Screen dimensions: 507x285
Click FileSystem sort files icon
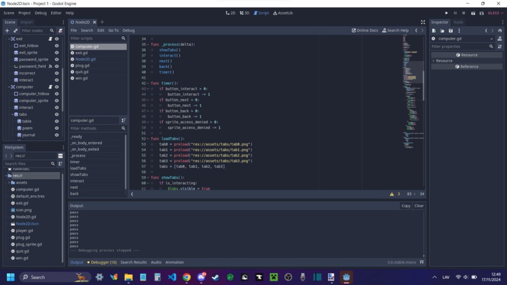click(x=60, y=164)
